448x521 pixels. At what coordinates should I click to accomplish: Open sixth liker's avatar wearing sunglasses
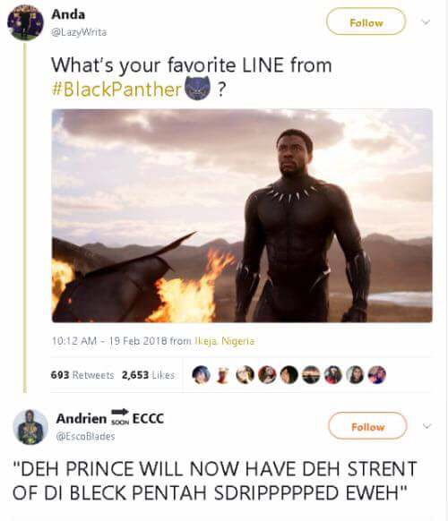click(x=311, y=375)
